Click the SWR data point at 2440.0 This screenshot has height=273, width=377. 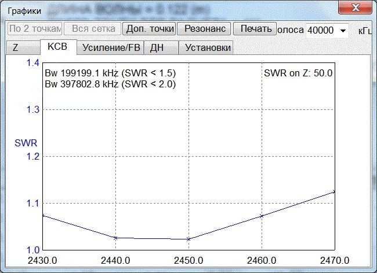(x=115, y=238)
